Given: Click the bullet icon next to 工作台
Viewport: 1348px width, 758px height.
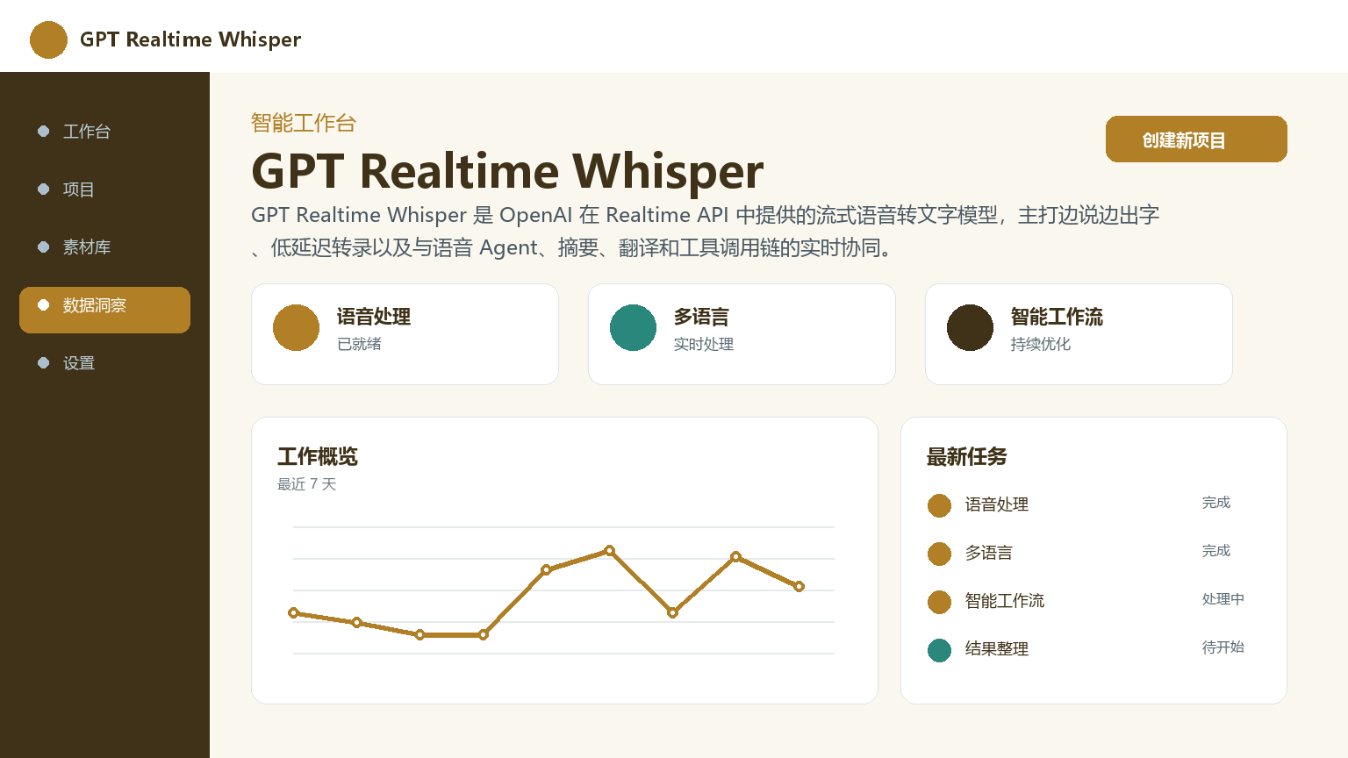Looking at the screenshot, I should (43, 132).
